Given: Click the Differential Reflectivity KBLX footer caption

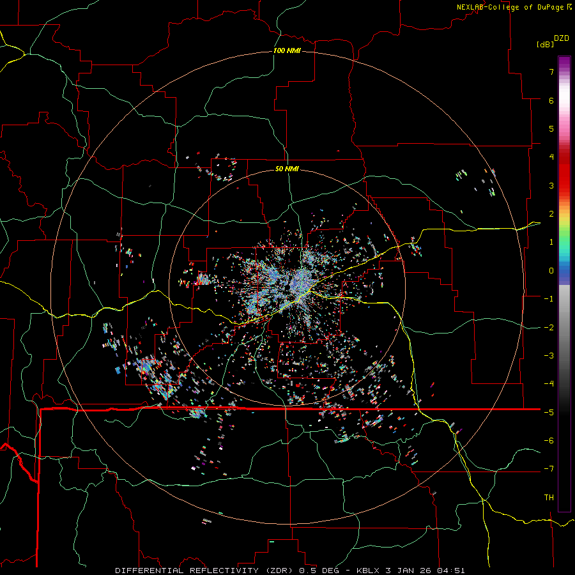Looking at the screenshot, I should click(290, 571).
